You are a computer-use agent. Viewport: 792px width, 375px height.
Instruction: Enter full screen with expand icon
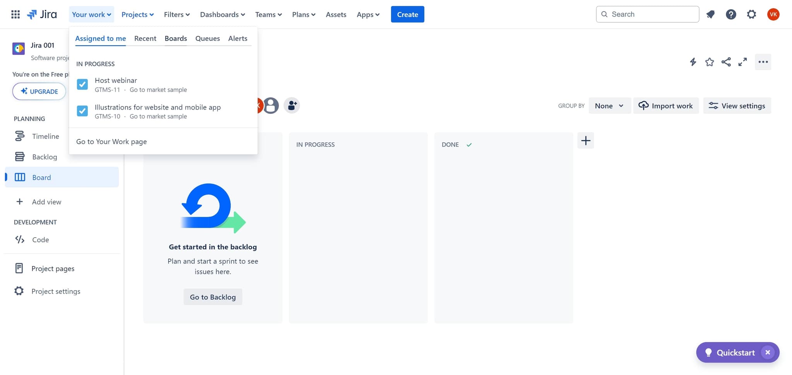click(742, 62)
